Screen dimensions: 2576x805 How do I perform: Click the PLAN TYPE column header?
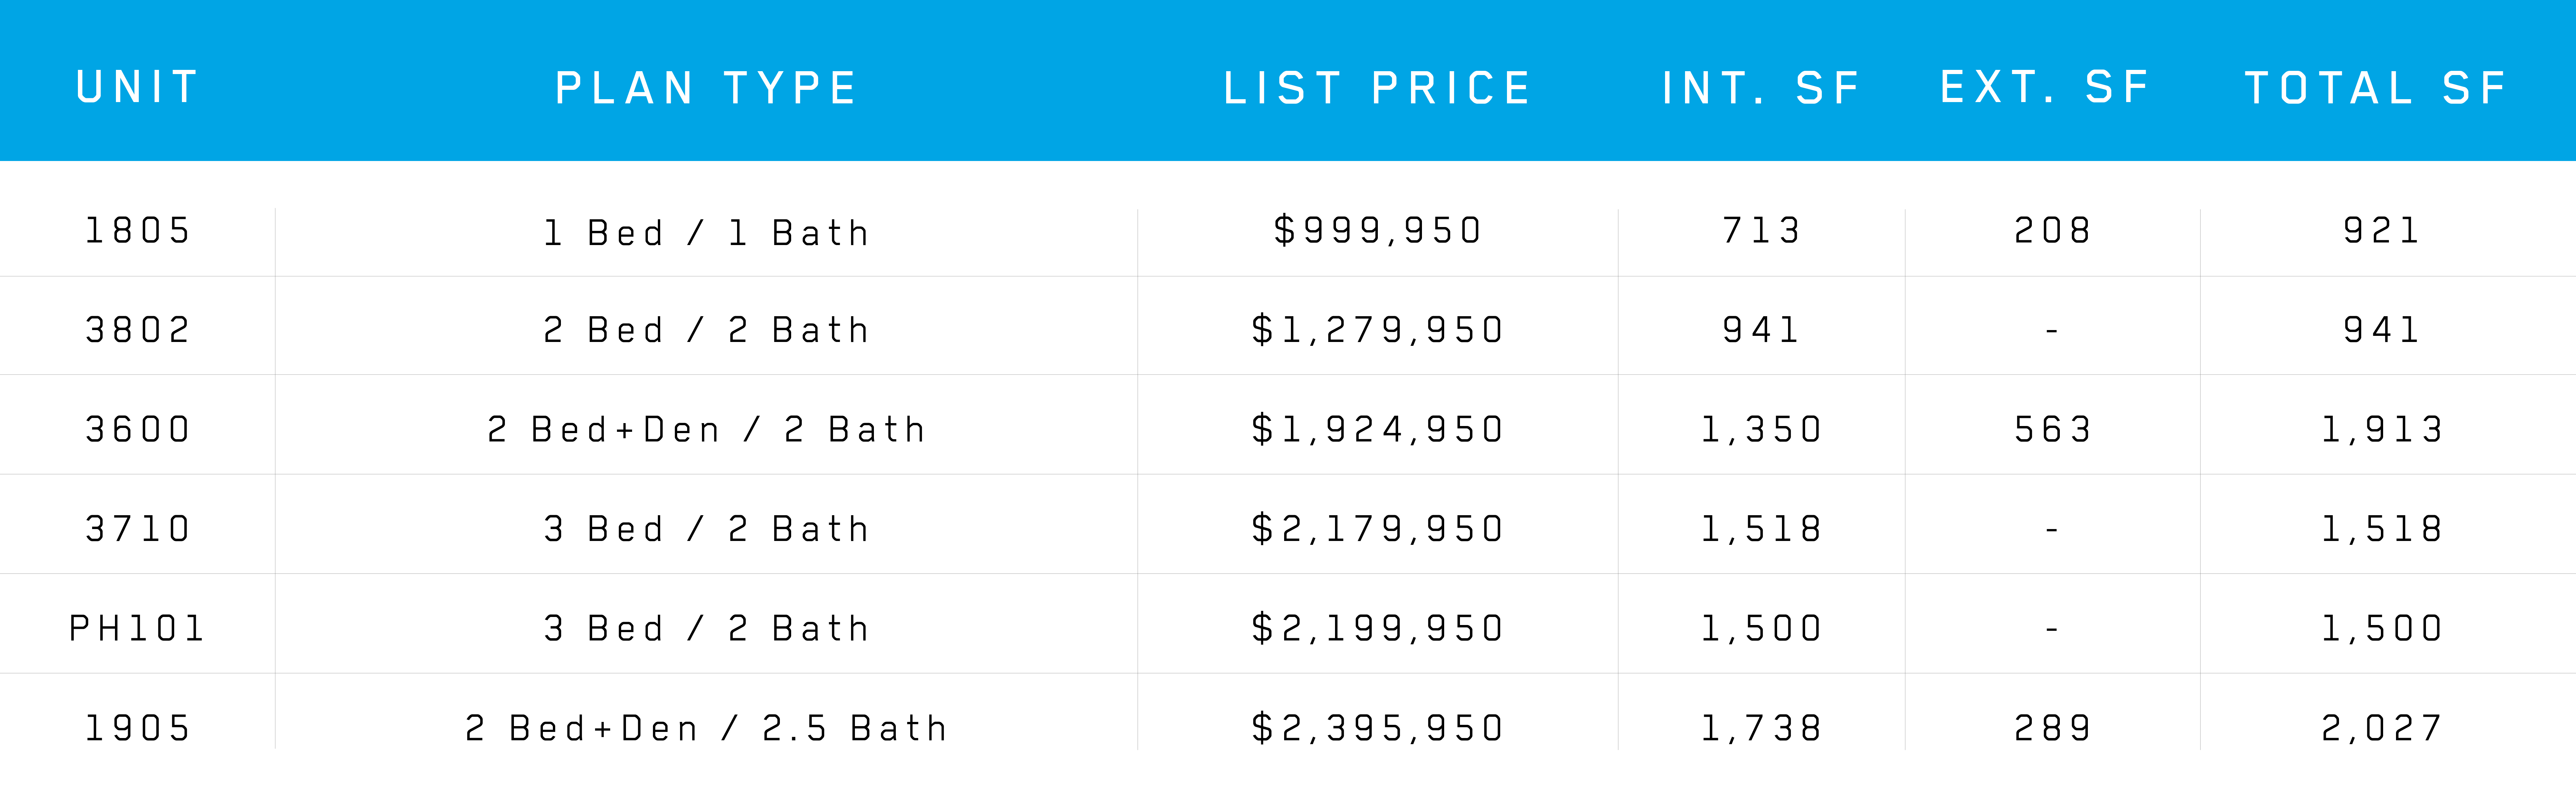click(x=706, y=88)
